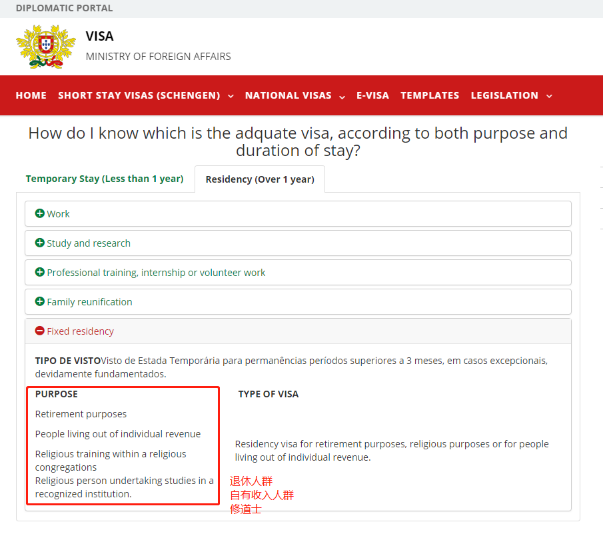Click the Residency visa for retirement purposes description

pos(392,451)
